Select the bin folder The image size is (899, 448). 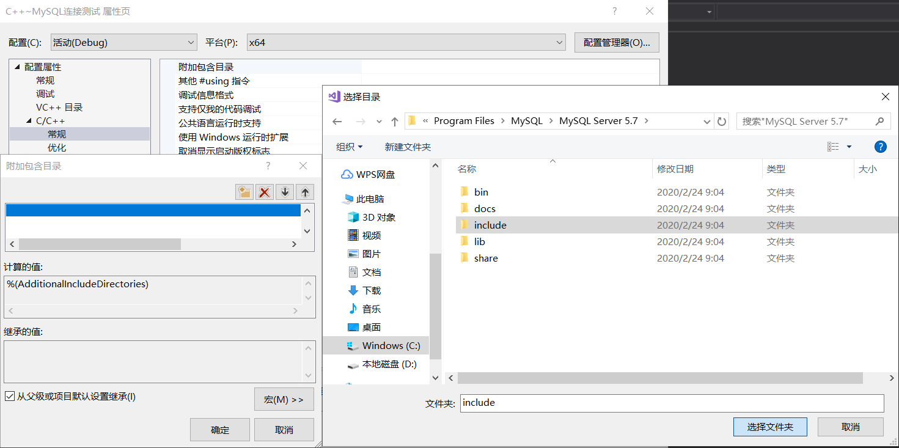(x=481, y=192)
